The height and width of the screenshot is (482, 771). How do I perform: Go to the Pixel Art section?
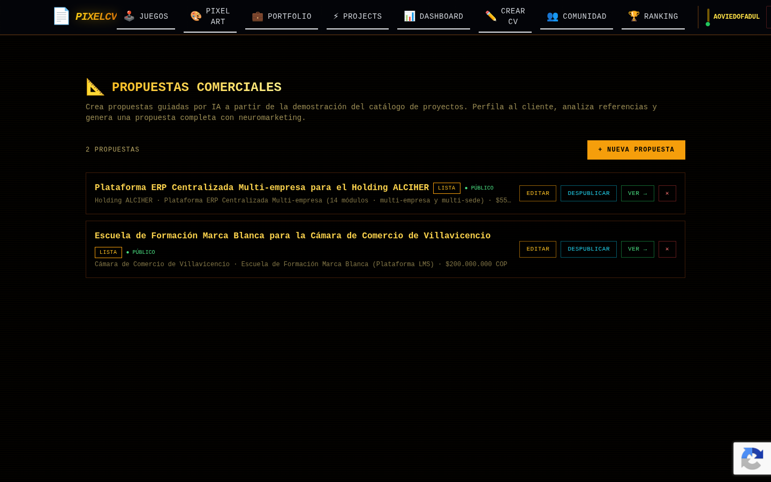pyautogui.click(x=210, y=16)
